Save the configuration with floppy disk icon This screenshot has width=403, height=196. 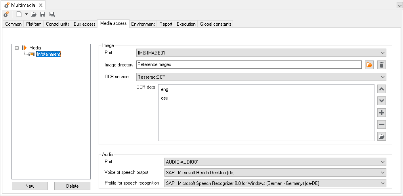click(x=43, y=14)
